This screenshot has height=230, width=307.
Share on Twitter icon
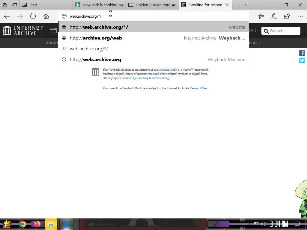pos(302,60)
